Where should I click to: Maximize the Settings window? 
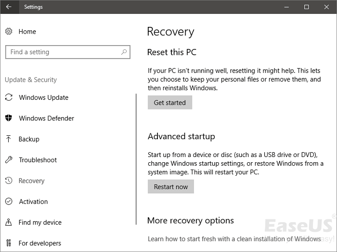tap(306, 7)
